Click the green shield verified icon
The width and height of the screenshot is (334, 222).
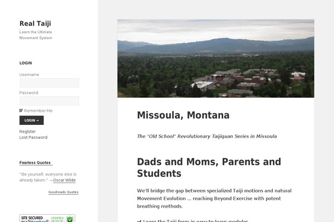tap(70, 219)
